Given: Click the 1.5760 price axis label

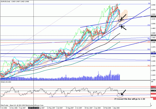Looking at the screenshot, I should tap(153, 10).
